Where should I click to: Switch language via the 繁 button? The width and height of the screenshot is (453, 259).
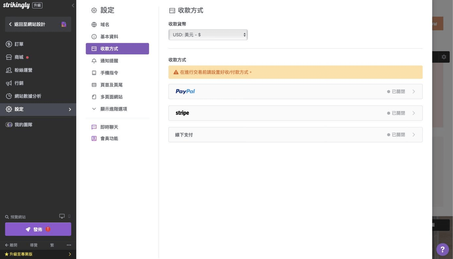(52, 245)
